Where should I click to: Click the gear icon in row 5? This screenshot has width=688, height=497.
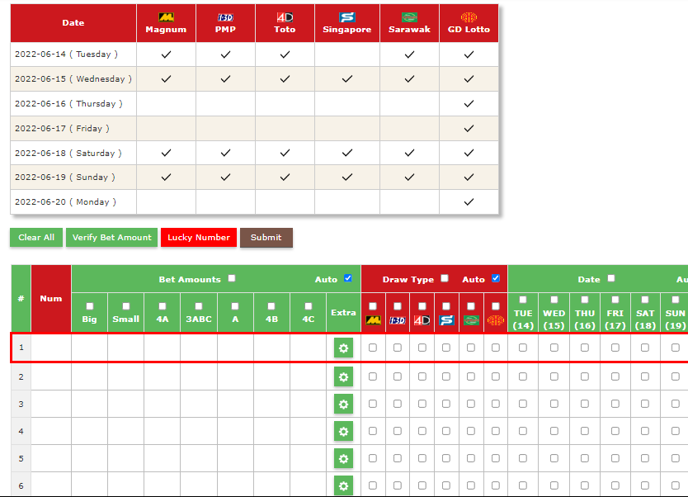pos(343,458)
